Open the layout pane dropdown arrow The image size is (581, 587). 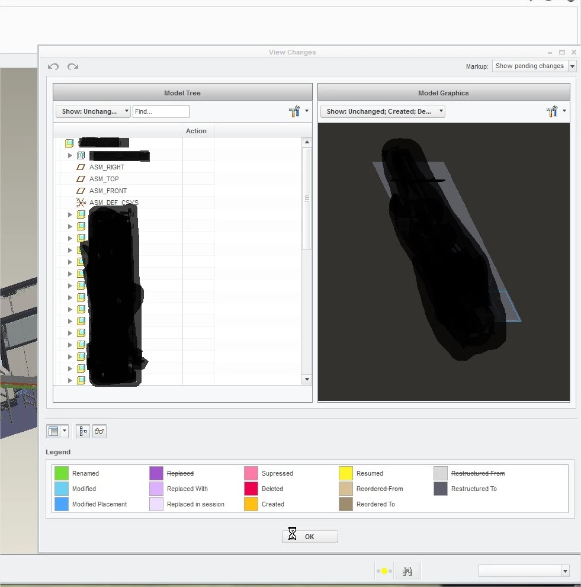click(x=65, y=431)
